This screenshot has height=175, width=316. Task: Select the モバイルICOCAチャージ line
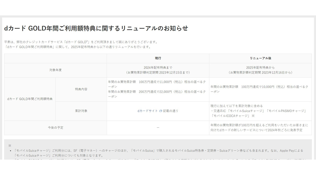232,116
